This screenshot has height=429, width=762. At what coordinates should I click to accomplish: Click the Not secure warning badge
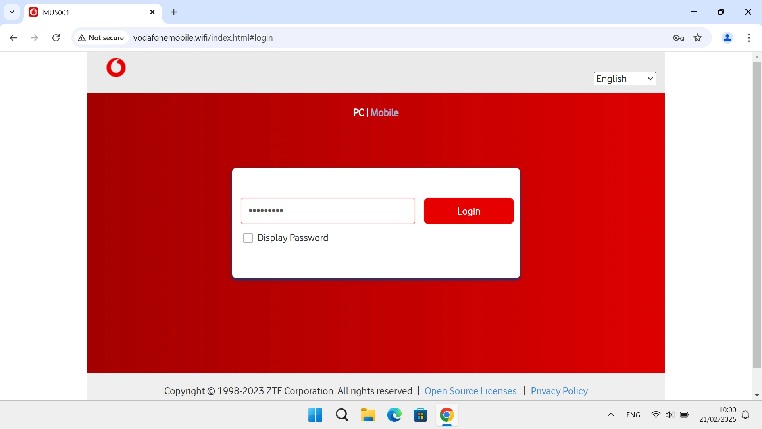[x=100, y=38]
